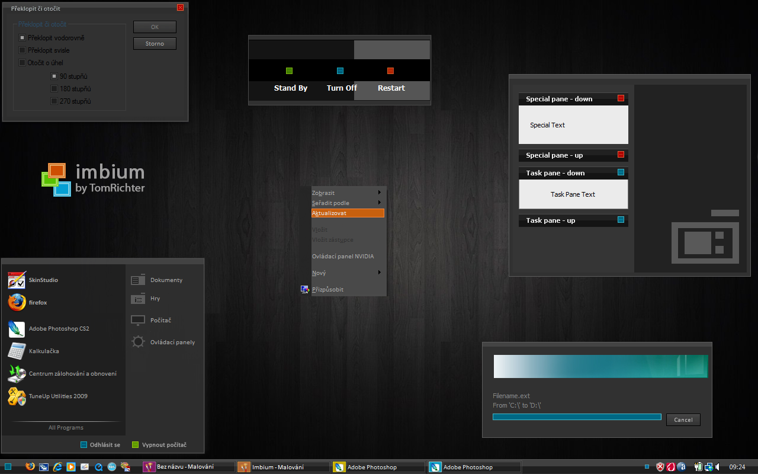Click the orange Restart icon
The image size is (758, 474).
391,71
